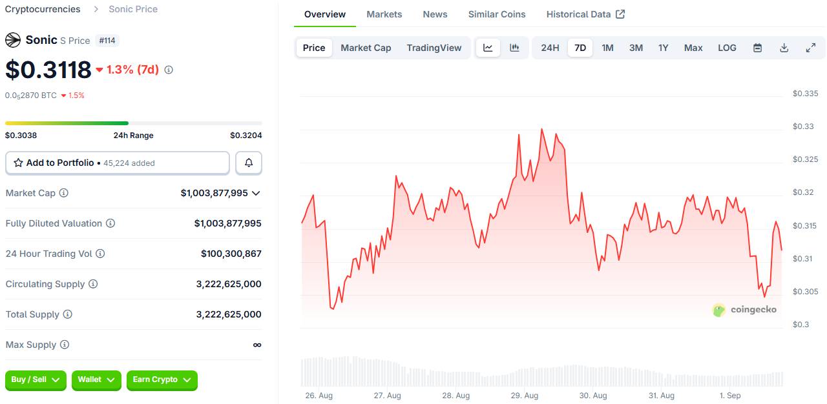Click the 29. Aug date axis label

click(x=524, y=396)
